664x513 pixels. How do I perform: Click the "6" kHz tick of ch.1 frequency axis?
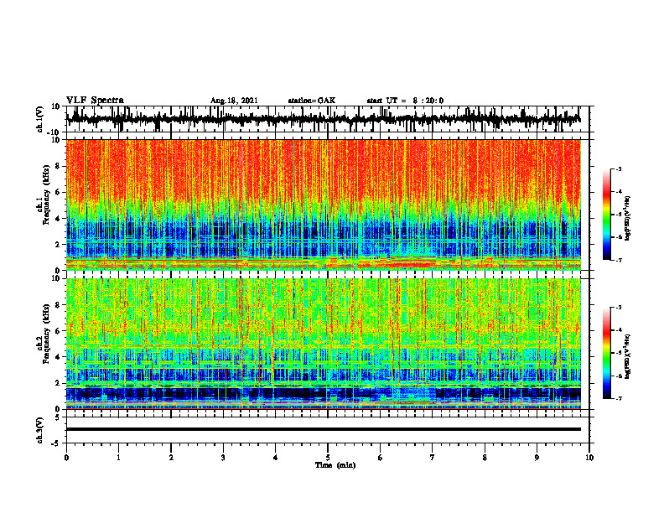[58, 192]
